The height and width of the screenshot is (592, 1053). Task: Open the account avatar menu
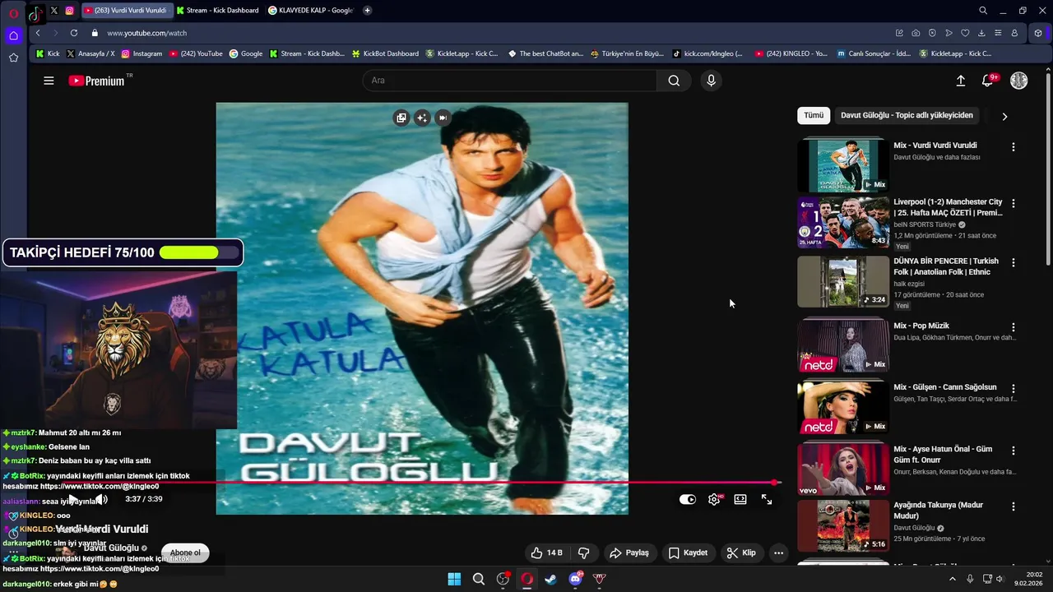click(x=1018, y=81)
